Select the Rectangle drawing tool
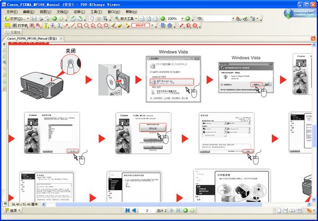The width and height of the screenshot is (318, 221). point(79,25)
